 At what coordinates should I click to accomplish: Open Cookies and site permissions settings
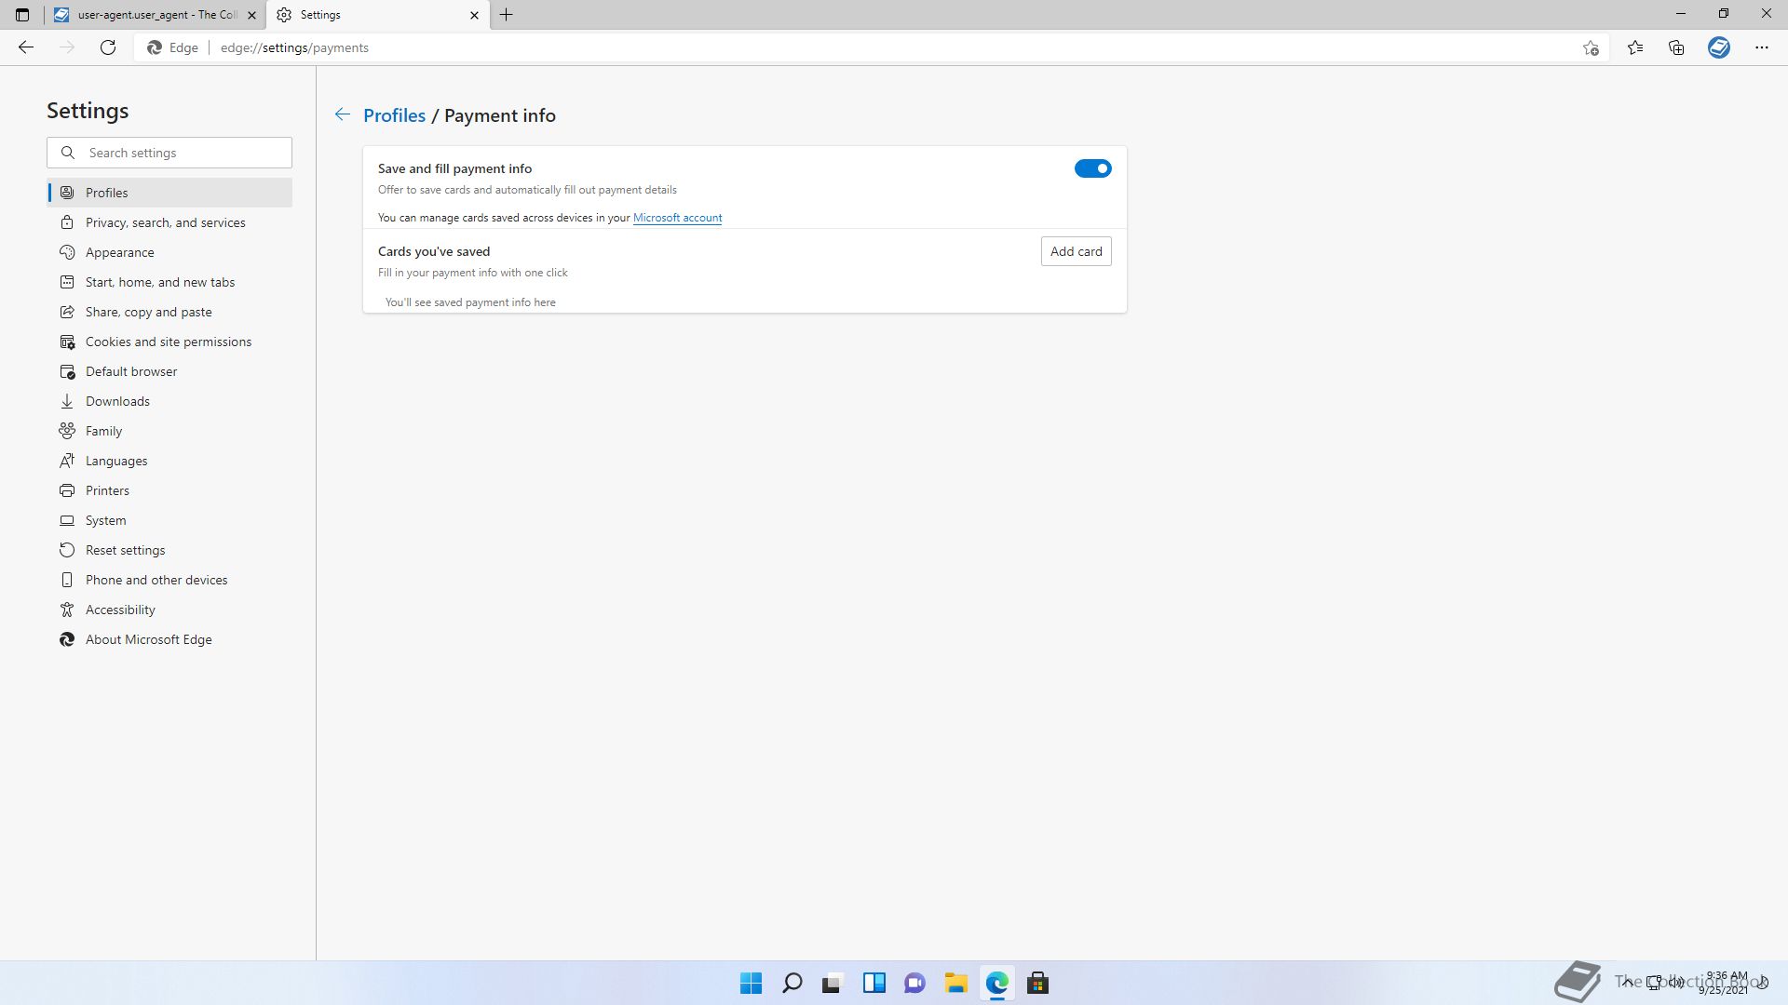coord(168,342)
